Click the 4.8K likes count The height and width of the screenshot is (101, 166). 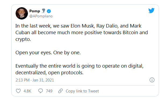(27, 91)
